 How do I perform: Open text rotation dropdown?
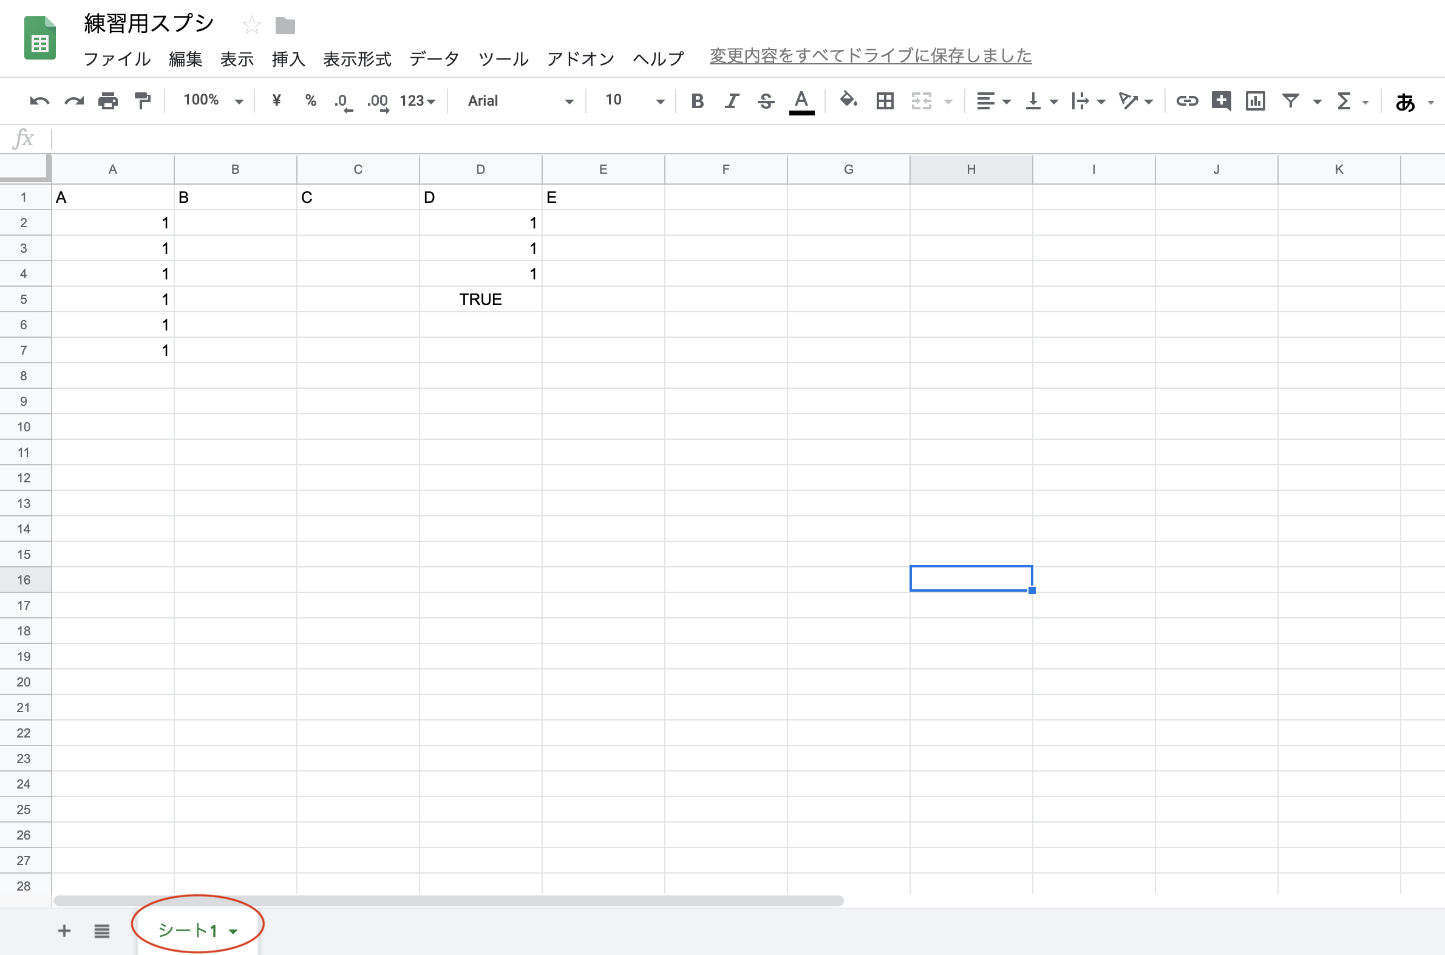pyautogui.click(x=1136, y=101)
